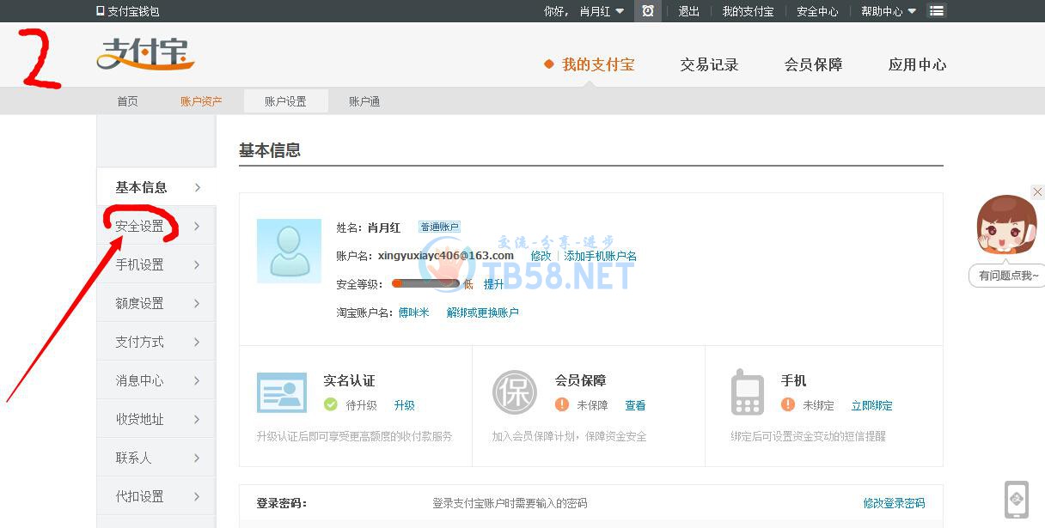Click the 手机 mobile phone icon
Viewport: 1045px width, 528px height.
click(x=747, y=392)
